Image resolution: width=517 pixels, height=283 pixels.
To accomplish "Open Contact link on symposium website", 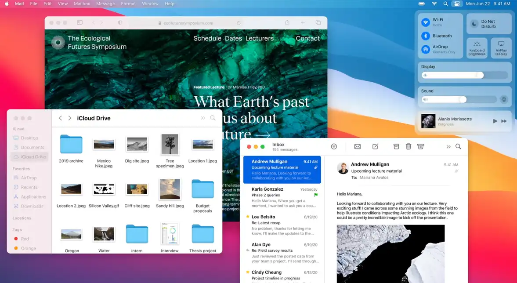I will point(307,38).
